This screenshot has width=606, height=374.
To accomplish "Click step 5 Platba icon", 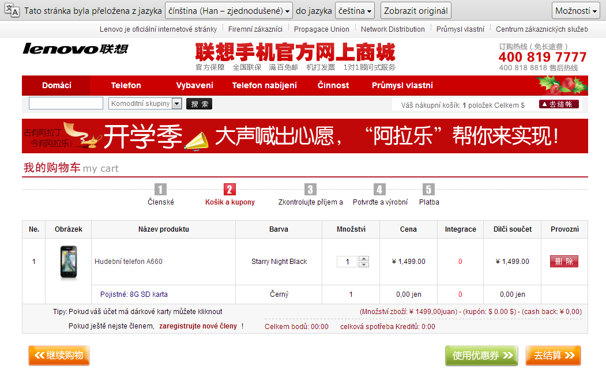I will coord(428,190).
